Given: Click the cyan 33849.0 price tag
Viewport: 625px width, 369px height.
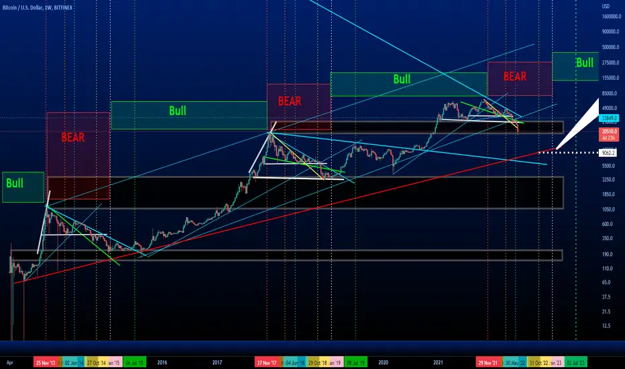Looking at the screenshot, I should point(609,118).
